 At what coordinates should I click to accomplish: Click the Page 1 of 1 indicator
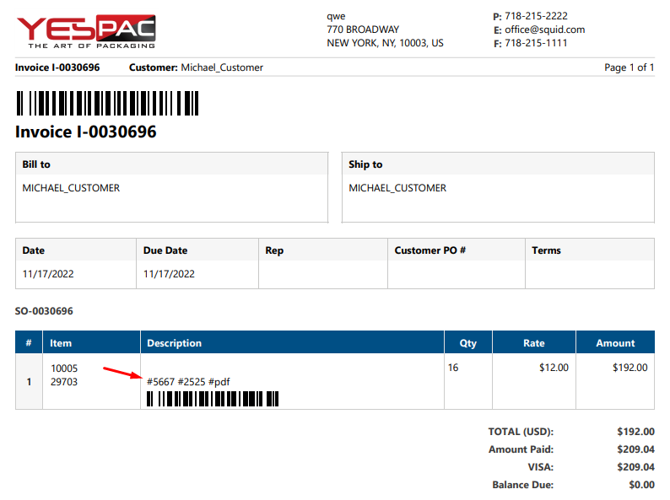click(x=629, y=67)
